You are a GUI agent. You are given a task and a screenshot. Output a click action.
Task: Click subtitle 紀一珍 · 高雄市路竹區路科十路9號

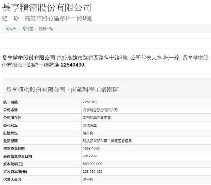[47, 18]
